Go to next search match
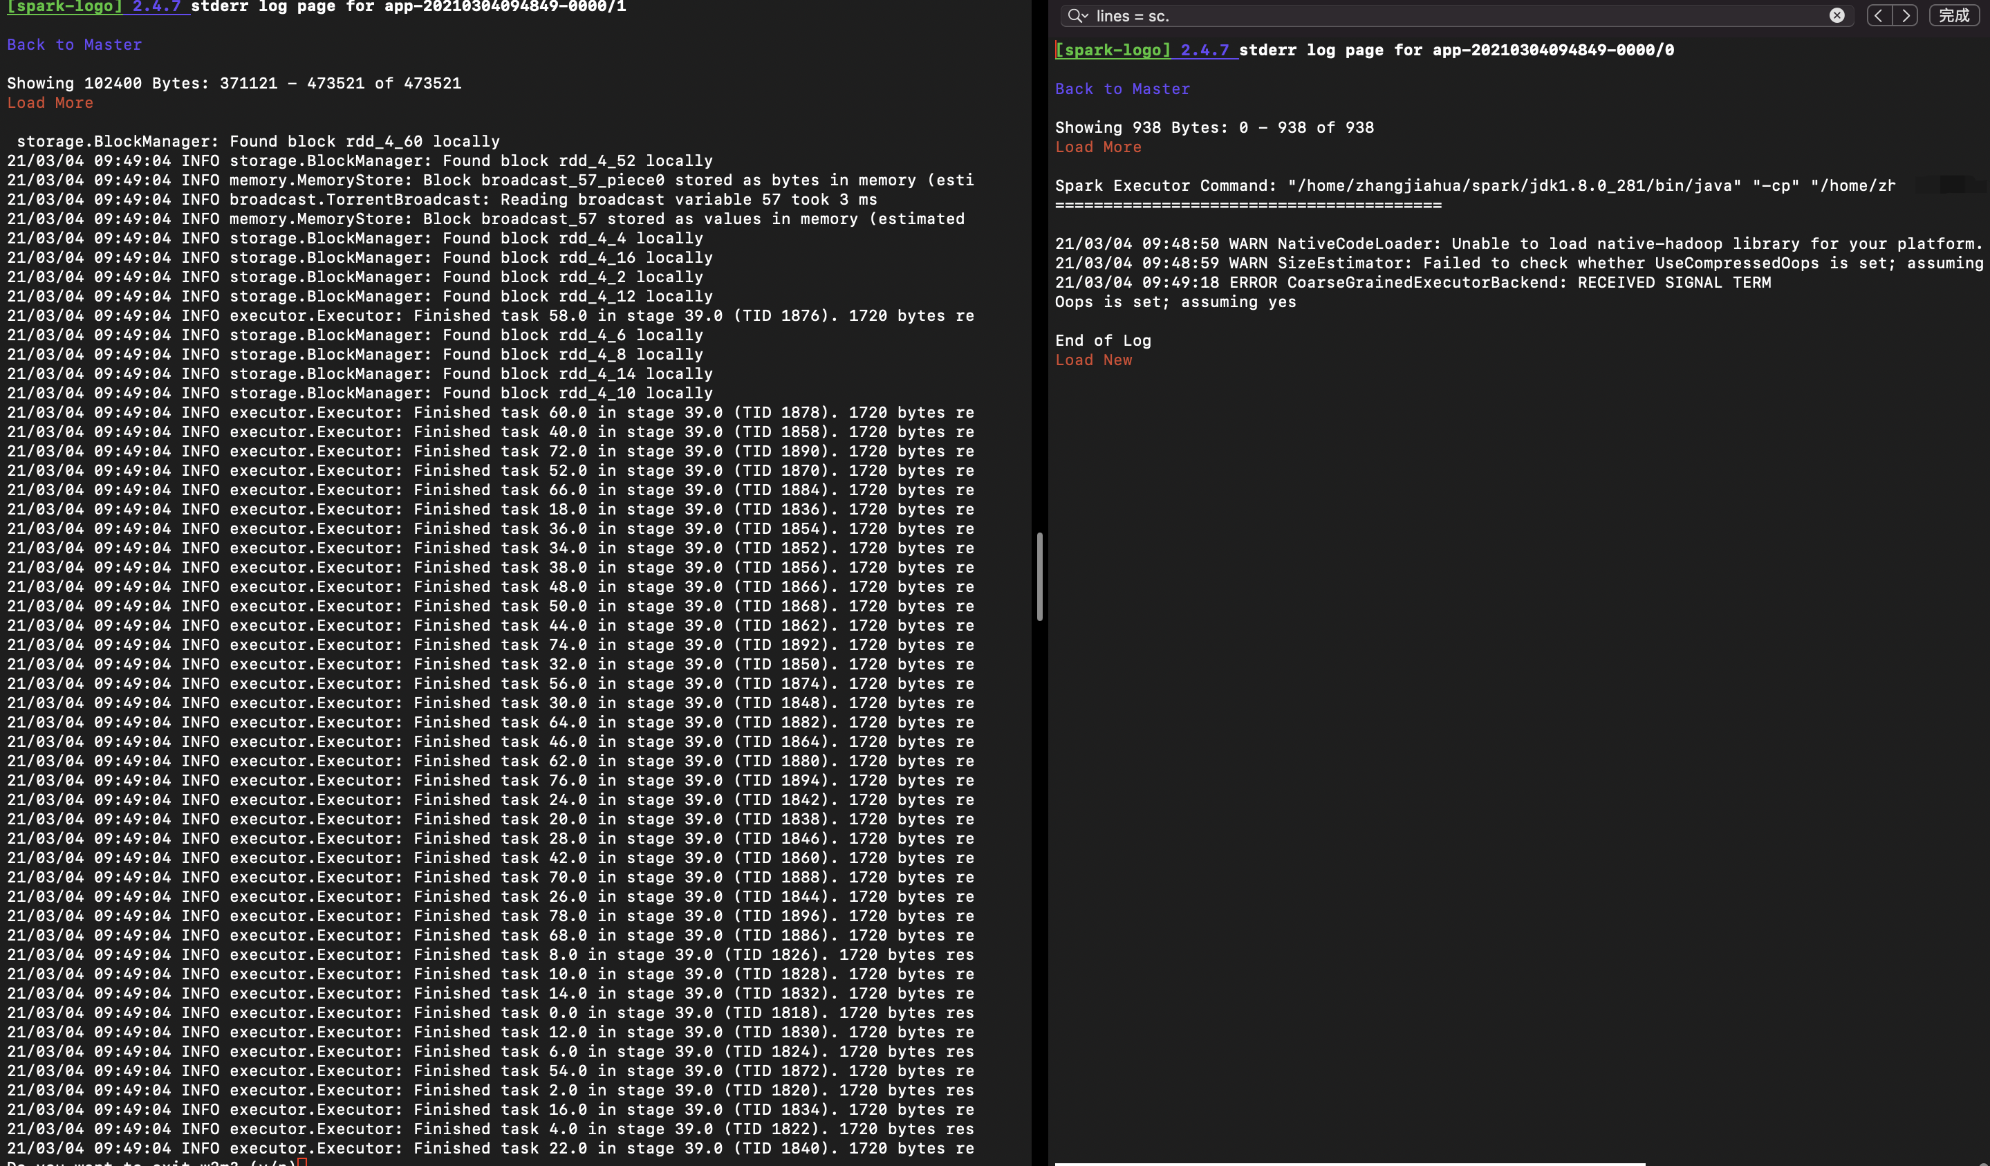 (x=1906, y=16)
